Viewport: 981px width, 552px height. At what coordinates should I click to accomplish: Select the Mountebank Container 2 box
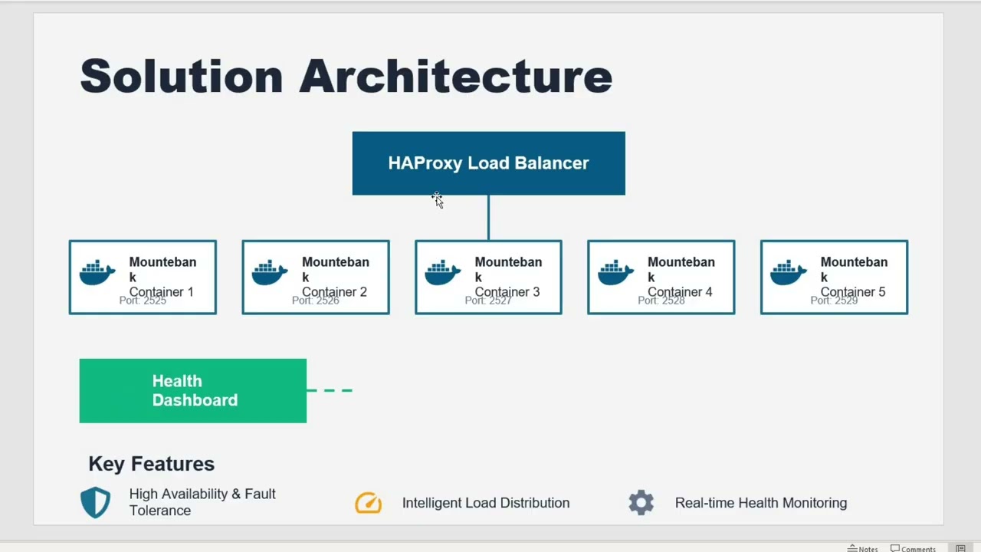[x=316, y=278]
